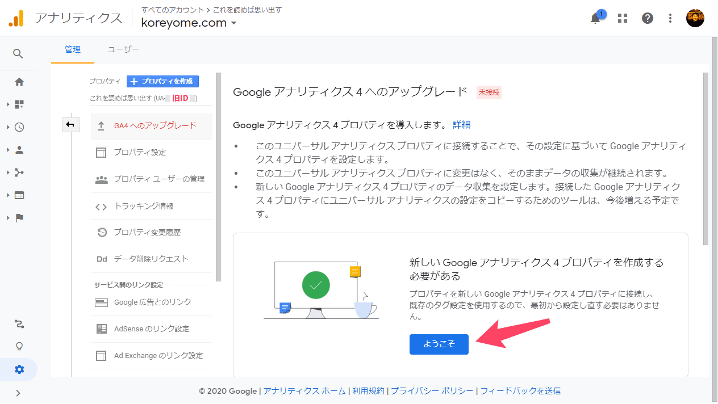Go to Home in the left sidebar
The image size is (718, 404).
[x=19, y=82]
